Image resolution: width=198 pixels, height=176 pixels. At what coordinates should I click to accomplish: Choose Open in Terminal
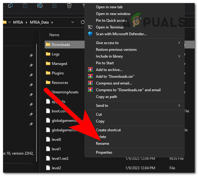pyautogui.click(x=135, y=27)
